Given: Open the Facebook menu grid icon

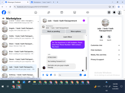Looking at the screenshot, I should pyautogui.click(x=109, y=12).
